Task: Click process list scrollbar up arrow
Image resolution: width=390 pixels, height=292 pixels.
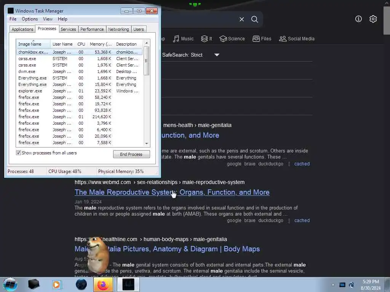Action: (x=147, y=43)
